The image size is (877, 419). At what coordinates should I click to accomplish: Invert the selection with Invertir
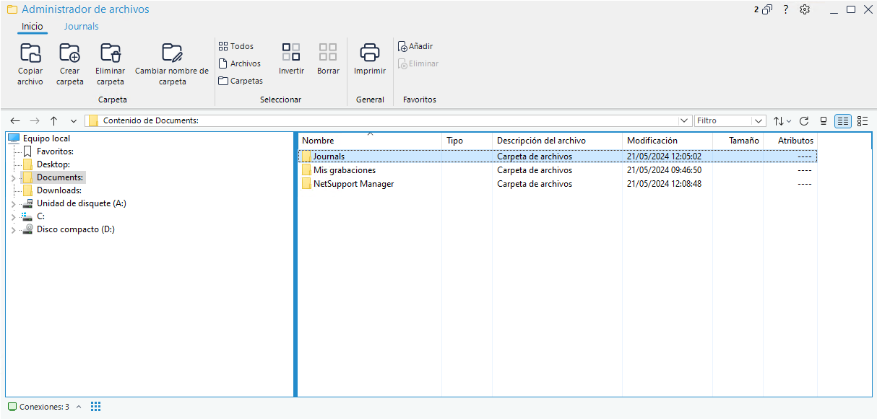coord(291,52)
